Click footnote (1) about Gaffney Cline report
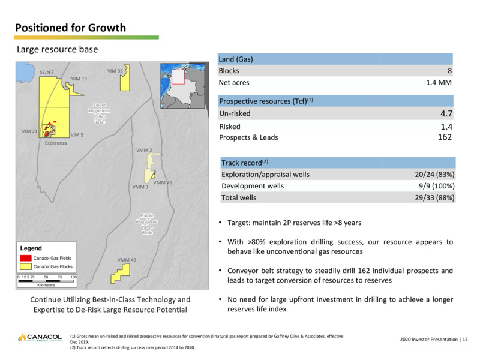The height and width of the screenshot is (360, 480). (206, 339)
